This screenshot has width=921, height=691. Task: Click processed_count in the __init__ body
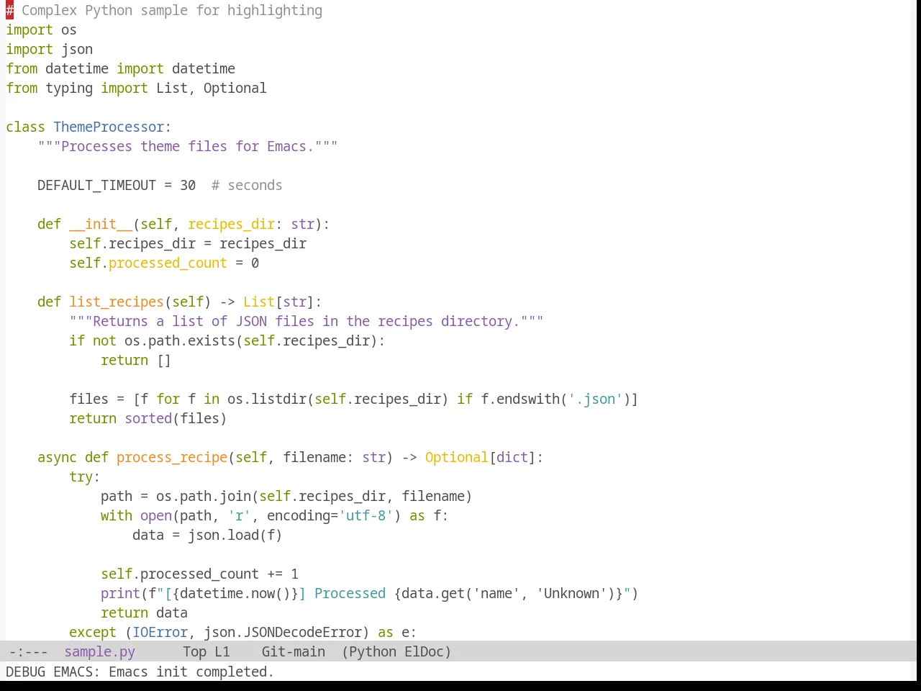pyautogui.click(x=168, y=263)
